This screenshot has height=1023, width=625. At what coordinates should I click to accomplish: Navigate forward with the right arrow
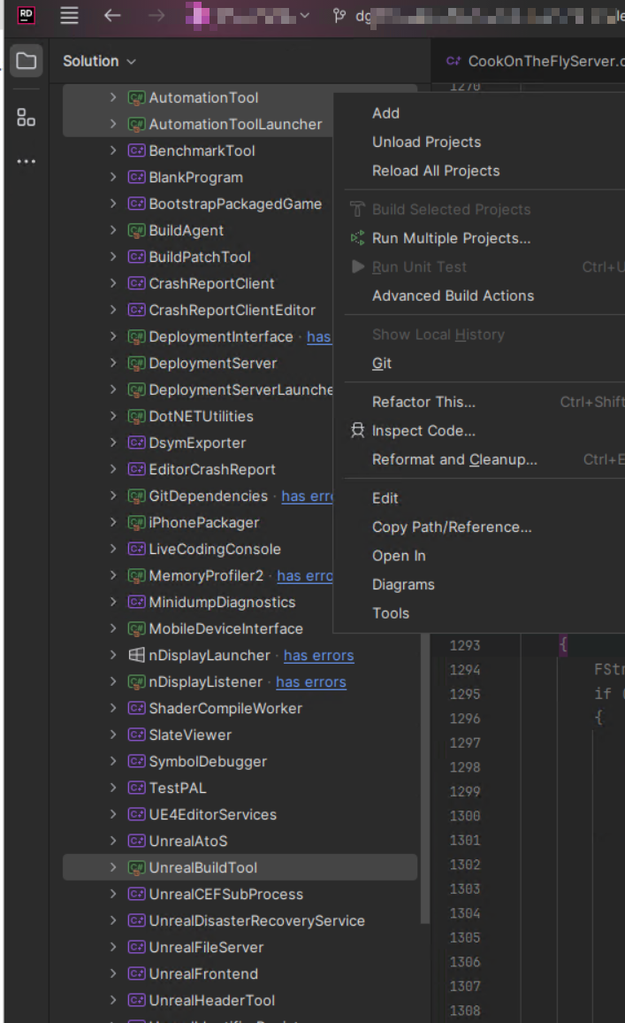156,15
